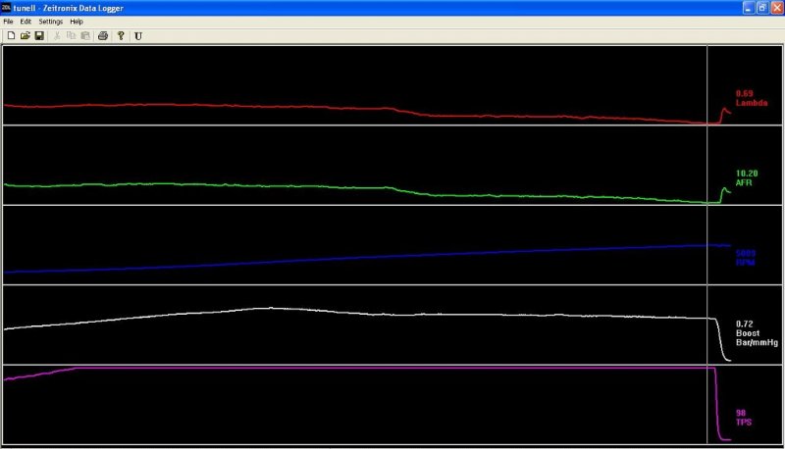Click the New file toolbar icon
This screenshot has height=449, width=785.
point(11,35)
